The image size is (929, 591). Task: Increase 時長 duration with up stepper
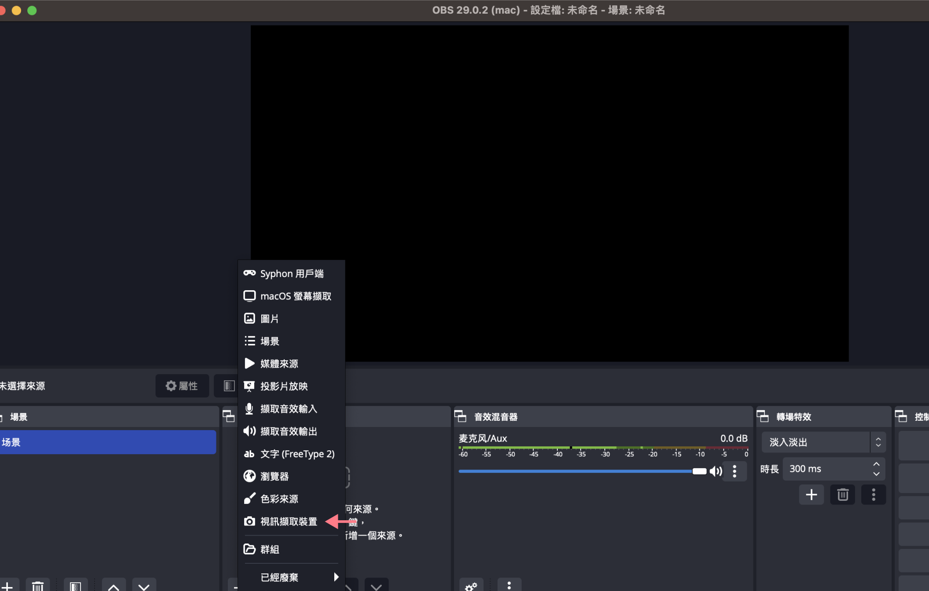click(x=876, y=464)
